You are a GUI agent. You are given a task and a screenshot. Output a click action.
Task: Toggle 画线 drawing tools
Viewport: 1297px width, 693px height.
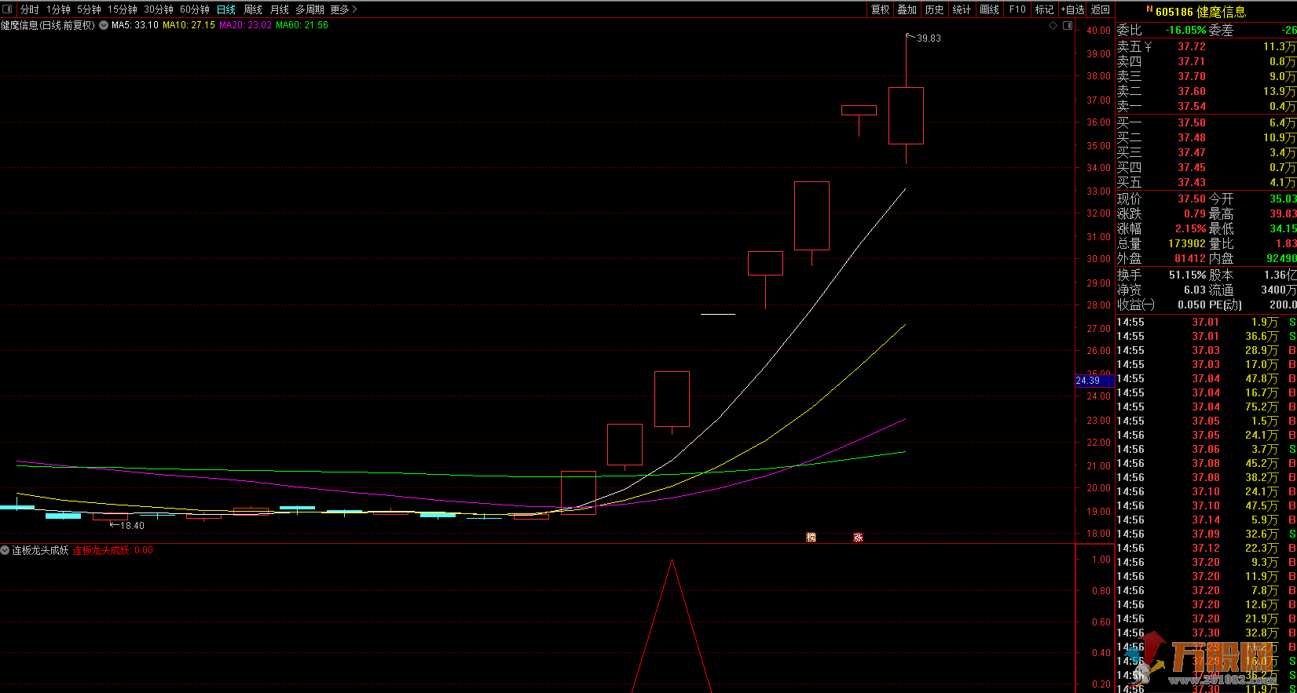click(x=990, y=9)
